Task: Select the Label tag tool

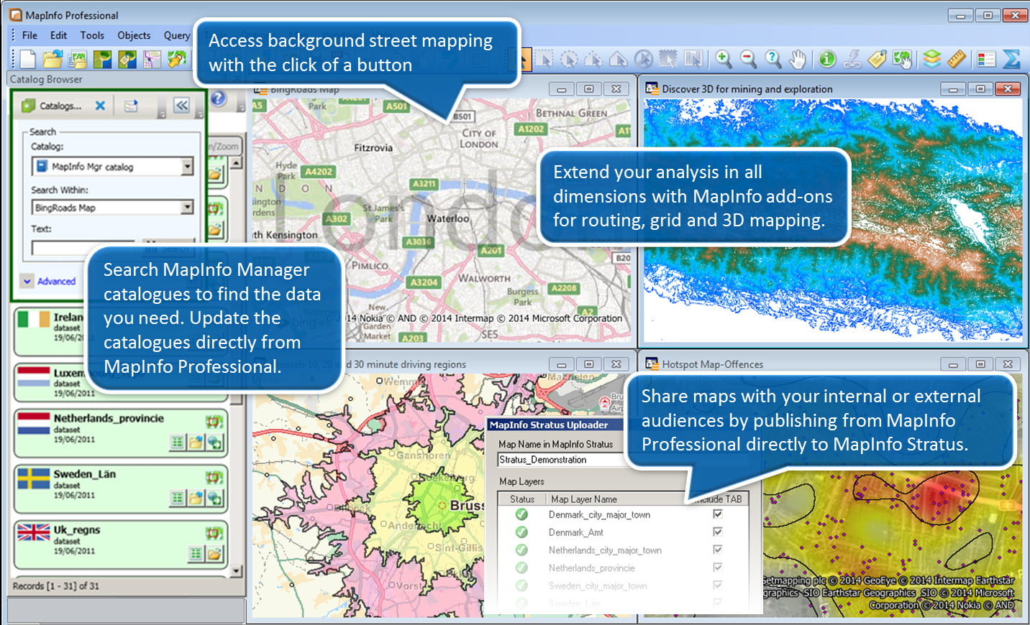Action: point(877,59)
